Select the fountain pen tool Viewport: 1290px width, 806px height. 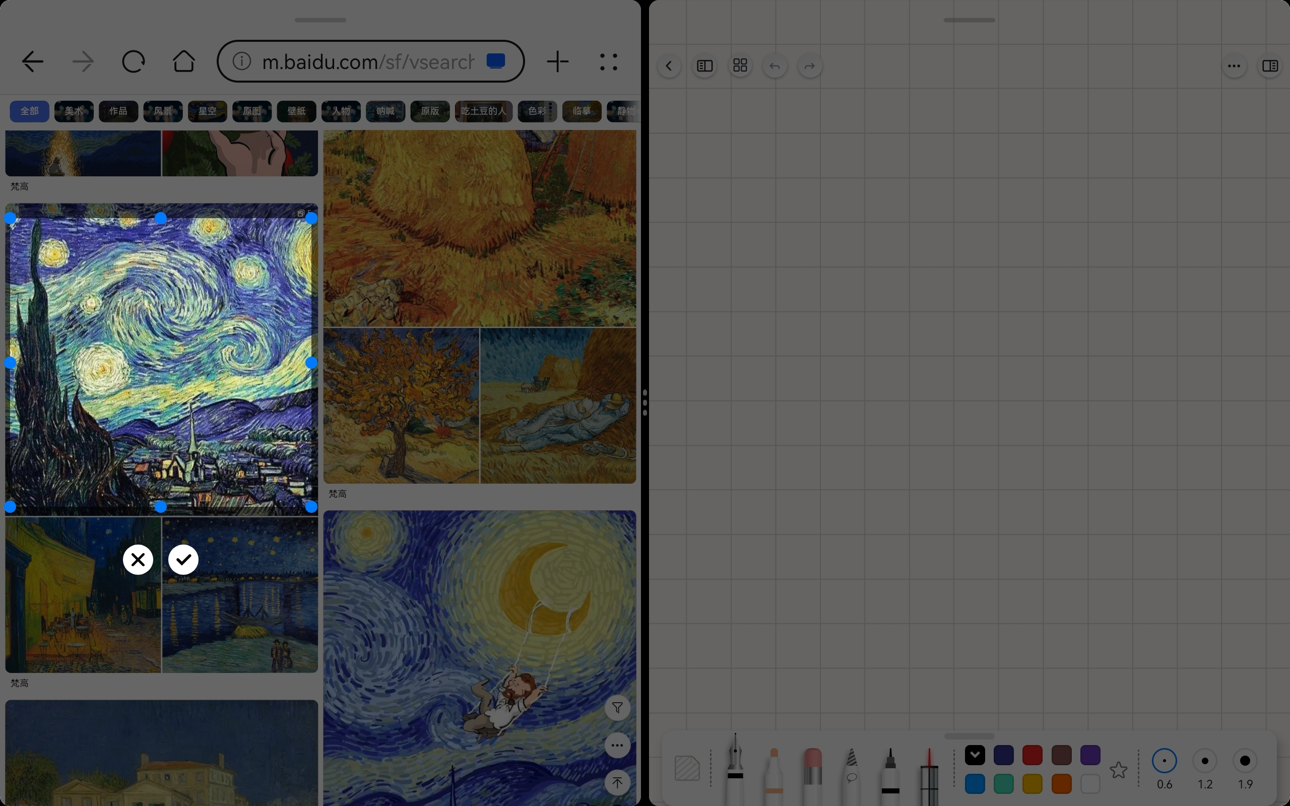click(735, 769)
